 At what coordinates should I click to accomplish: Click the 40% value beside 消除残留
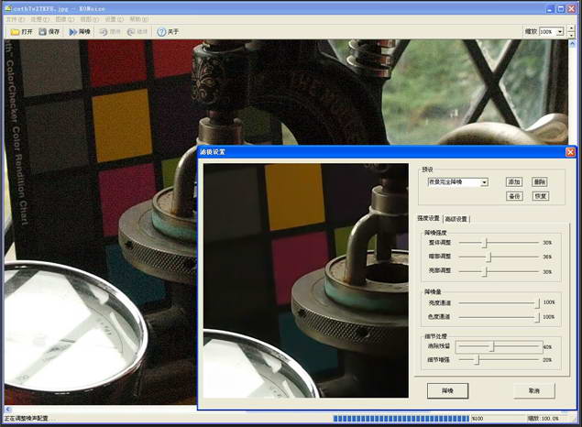(547, 347)
